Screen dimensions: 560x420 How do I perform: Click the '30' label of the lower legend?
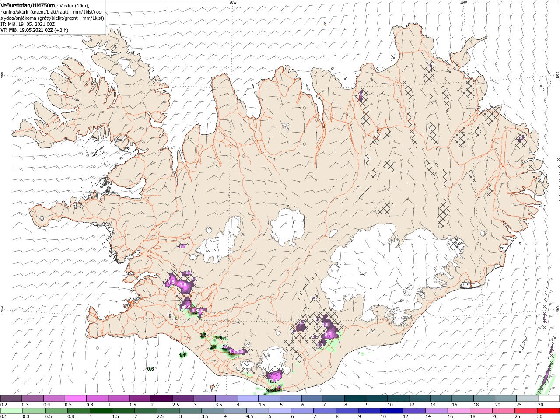540,417
